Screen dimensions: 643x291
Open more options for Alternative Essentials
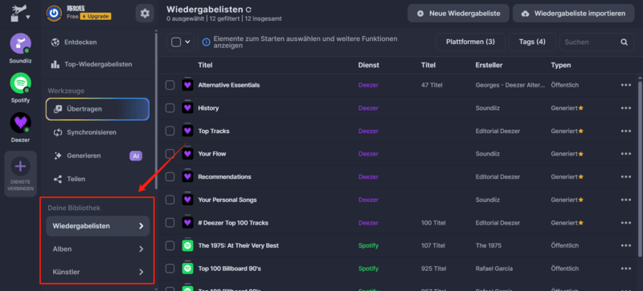(x=626, y=85)
